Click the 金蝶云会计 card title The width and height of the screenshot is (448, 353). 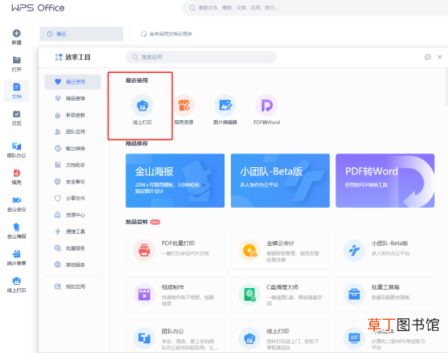click(280, 243)
